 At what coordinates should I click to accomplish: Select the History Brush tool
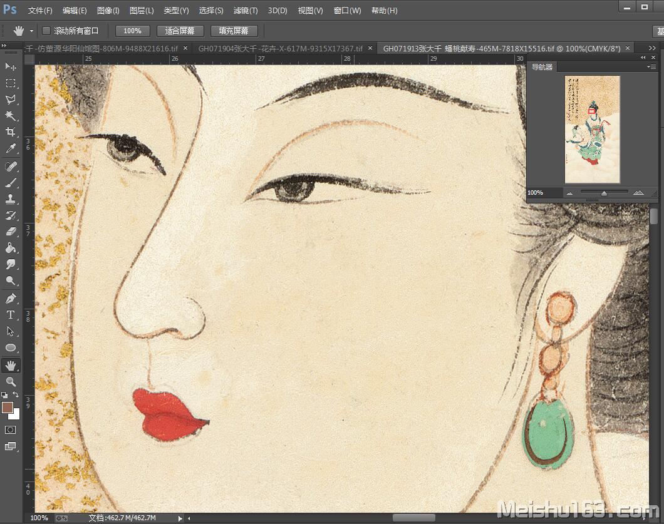coord(11,215)
